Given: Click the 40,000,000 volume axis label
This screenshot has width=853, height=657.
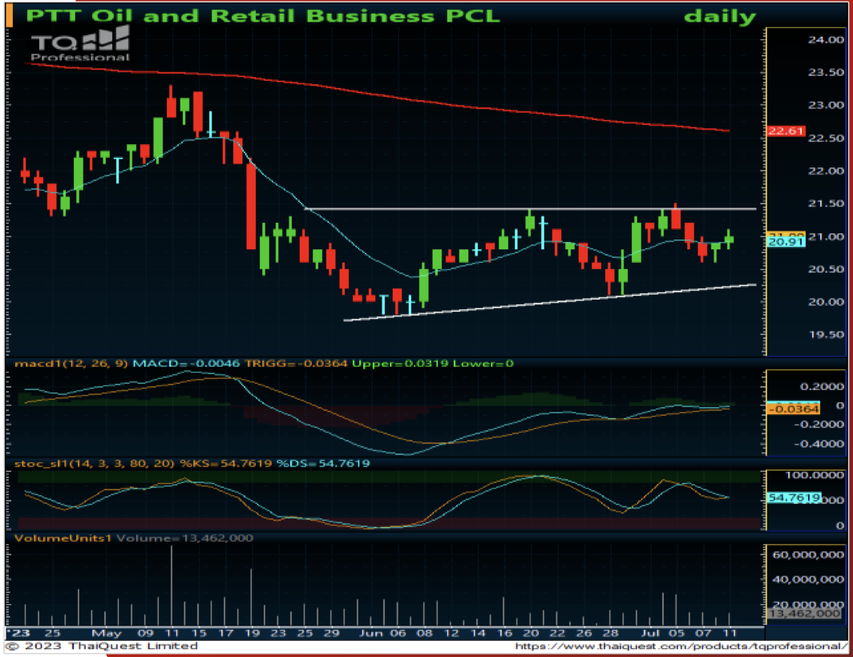Looking at the screenshot, I should pyautogui.click(x=808, y=580).
